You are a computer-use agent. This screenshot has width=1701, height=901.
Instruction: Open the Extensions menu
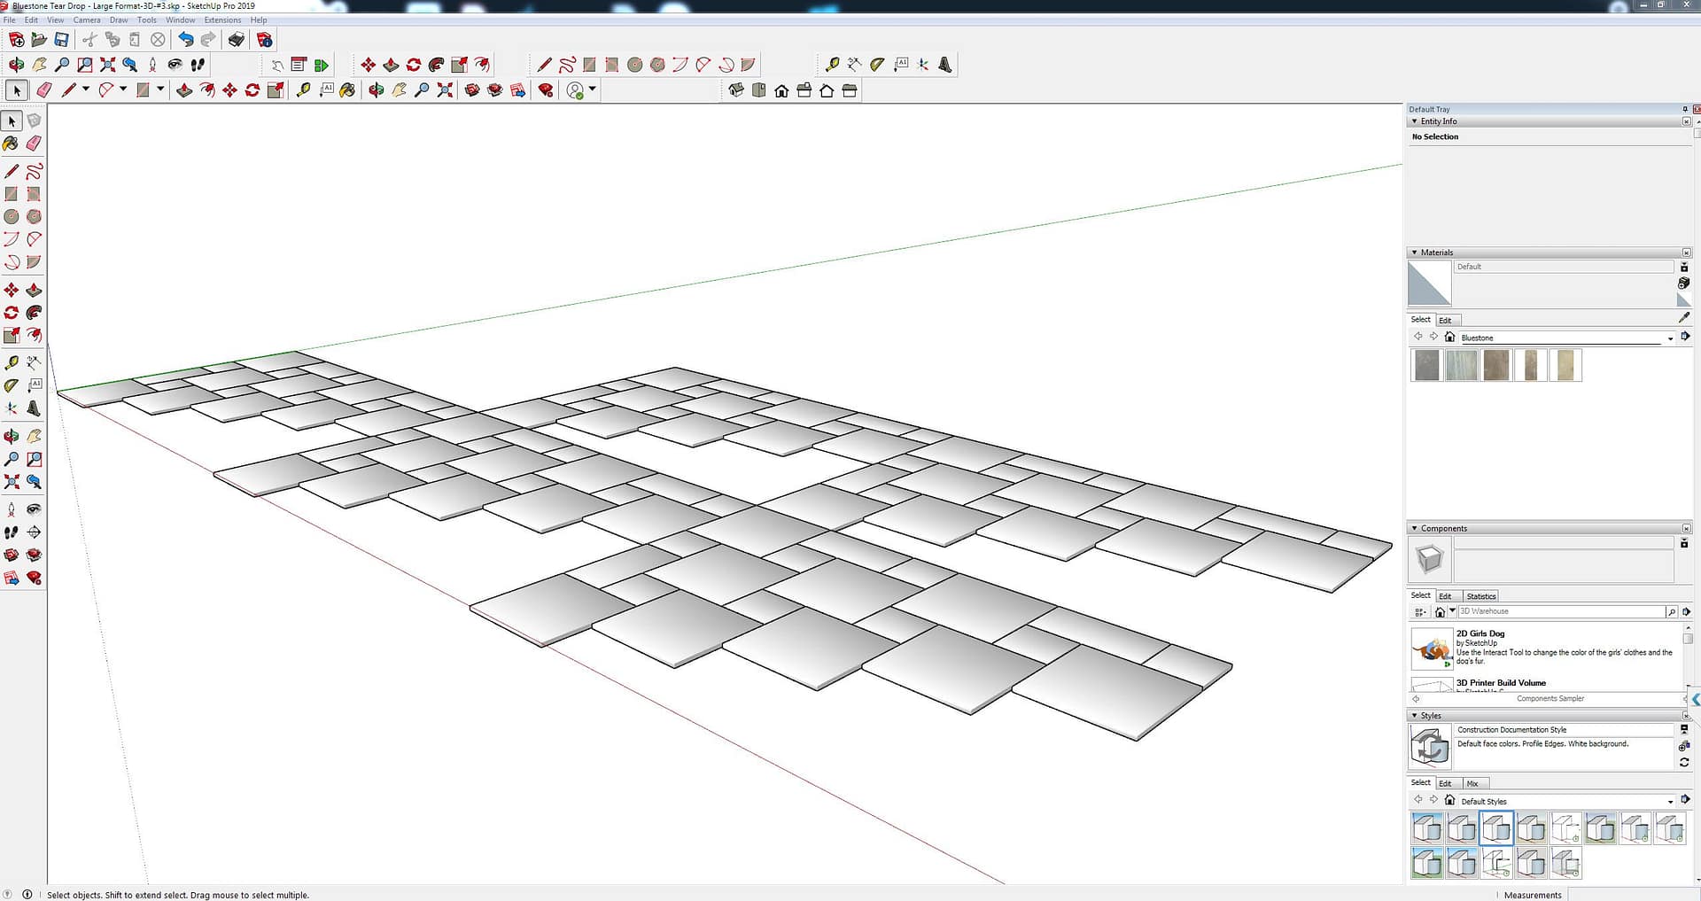click(222, 19)
